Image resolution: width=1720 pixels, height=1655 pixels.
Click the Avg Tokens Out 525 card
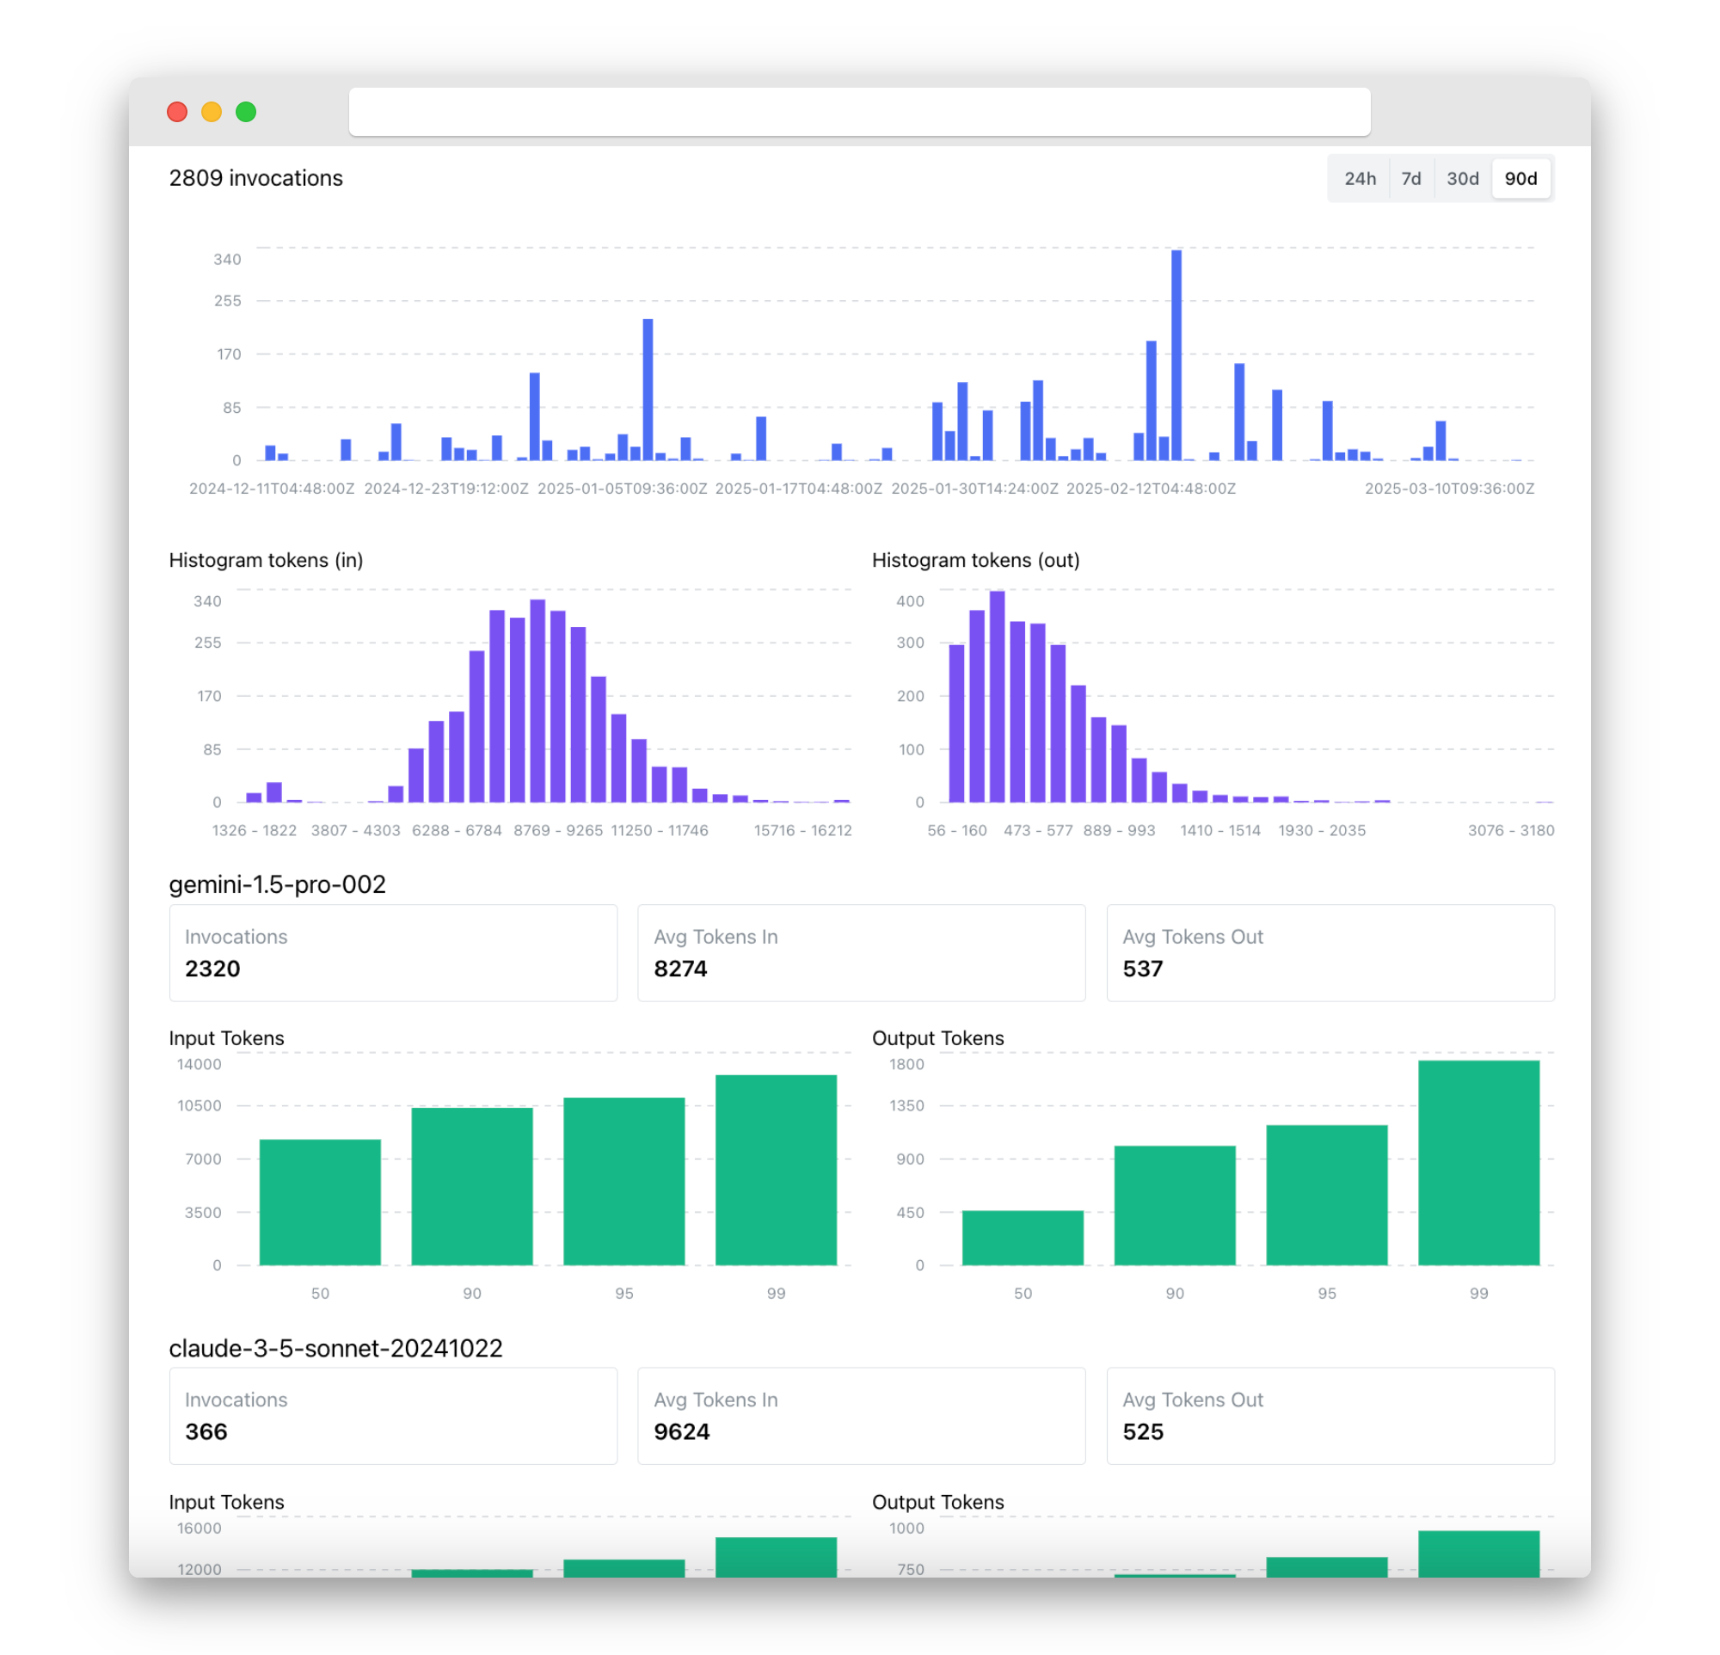coord(1330,1415)
